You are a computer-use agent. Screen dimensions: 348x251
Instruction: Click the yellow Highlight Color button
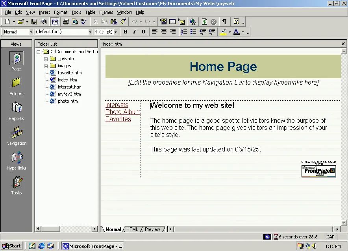pyautogui.click(x=223, y=32)
